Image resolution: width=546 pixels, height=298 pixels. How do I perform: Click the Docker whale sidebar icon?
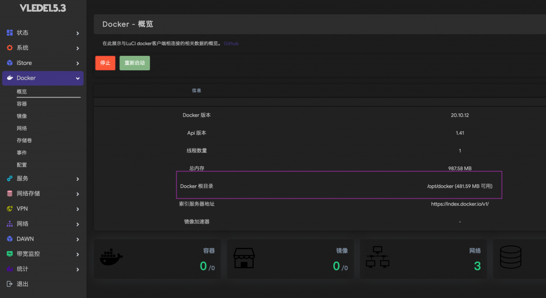click(10, 78)
